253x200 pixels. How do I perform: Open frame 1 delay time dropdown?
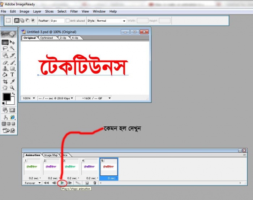(35, 178)
